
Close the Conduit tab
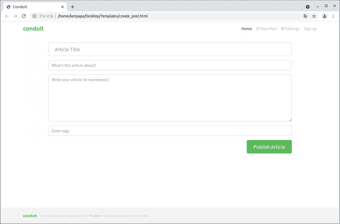(62, 7)
